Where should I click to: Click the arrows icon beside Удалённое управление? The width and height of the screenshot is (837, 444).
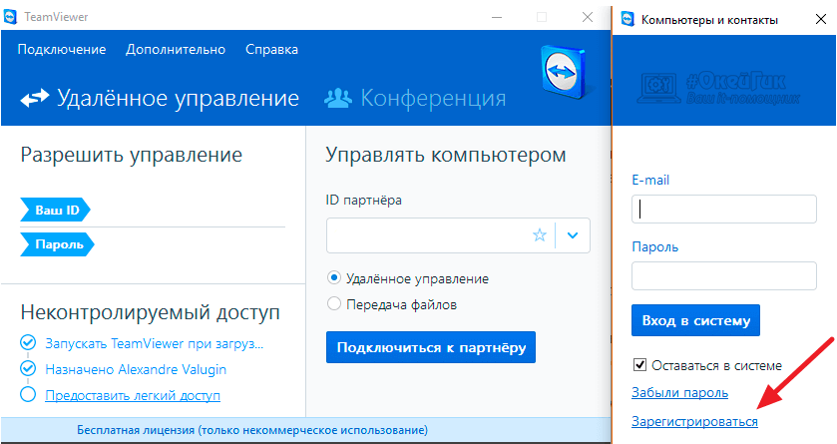click(x=35, y=98)
